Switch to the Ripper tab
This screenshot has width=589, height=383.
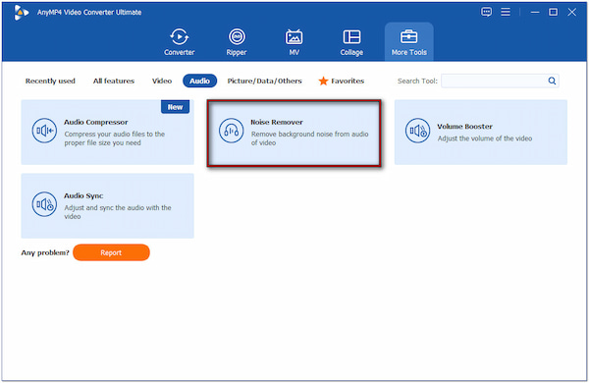(237, 42)
